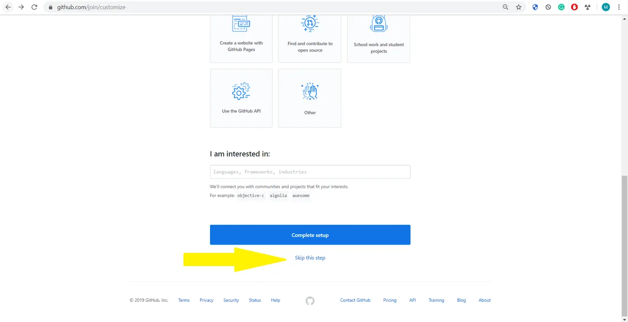Open the Training footer link

tap(436, 300)
